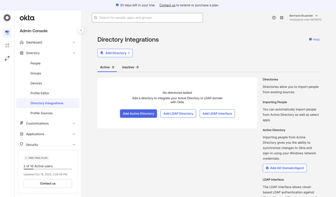
Task: Click the Dashboard label in the sidebar
Action: [x=34, y=42]
